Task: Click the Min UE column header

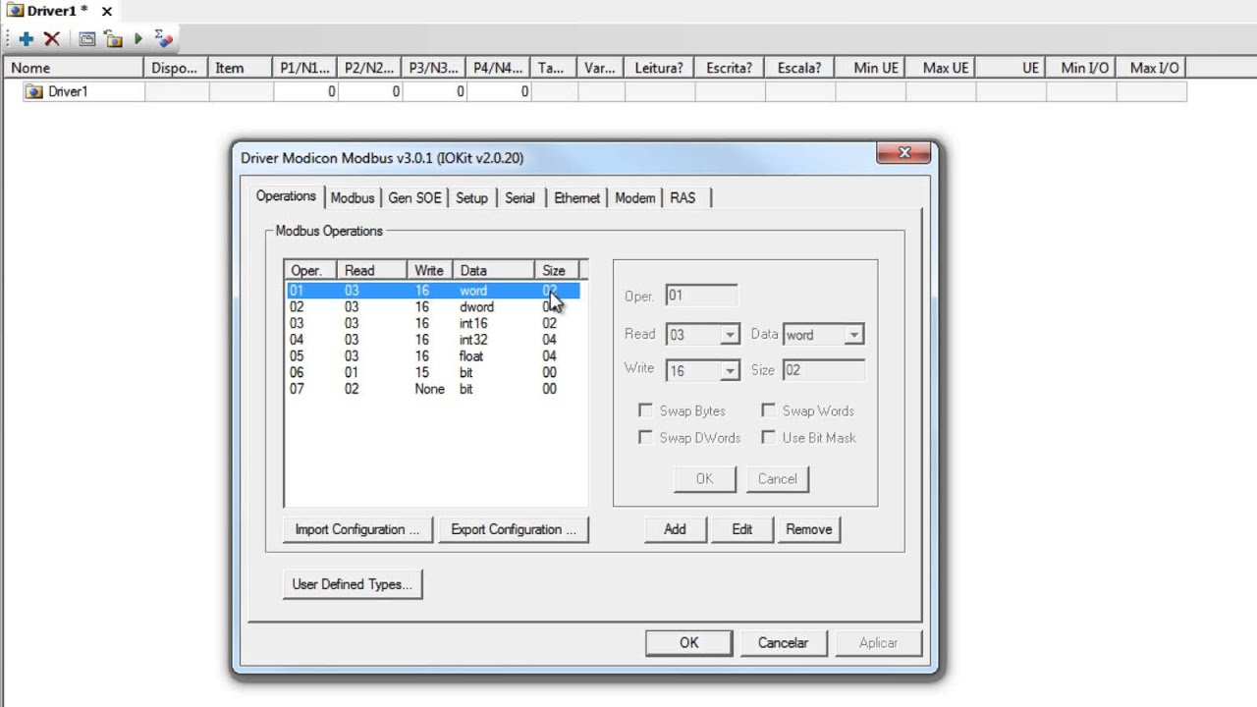Action: [x=870, y=68]
